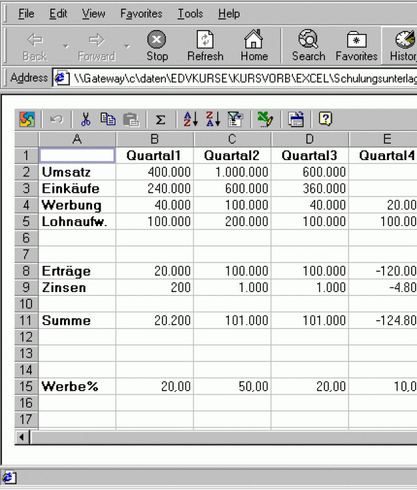The height and width of the screenshot is (490, 417).
Task: Click the Copy icon in spreadsheet toolbar
Action: tap(108, 119)
